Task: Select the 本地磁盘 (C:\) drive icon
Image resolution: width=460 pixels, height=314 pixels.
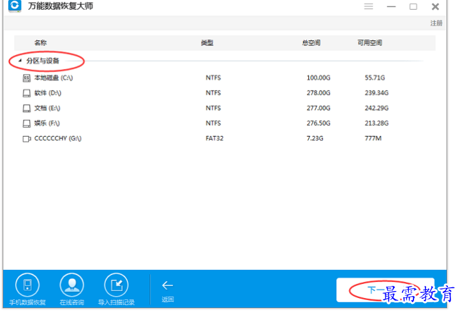Action: [x=26, y=78]
